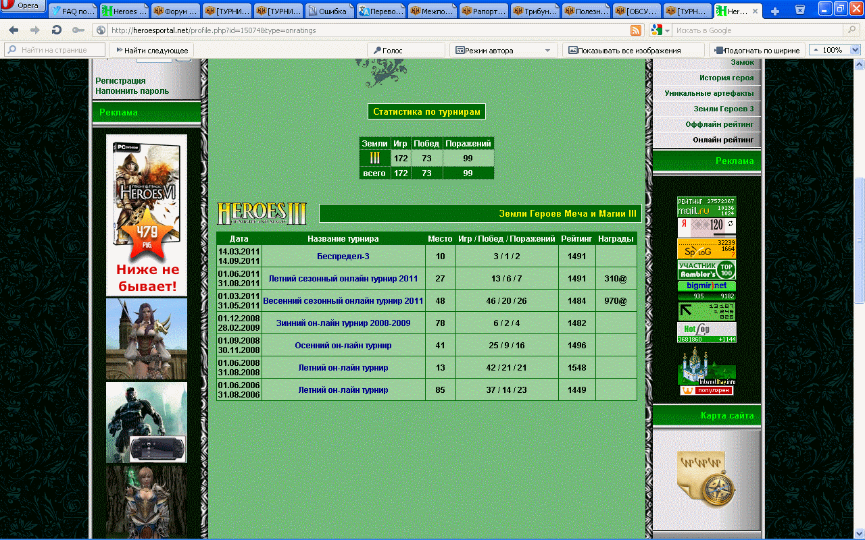Click the red популярен badge

(707, 391)
